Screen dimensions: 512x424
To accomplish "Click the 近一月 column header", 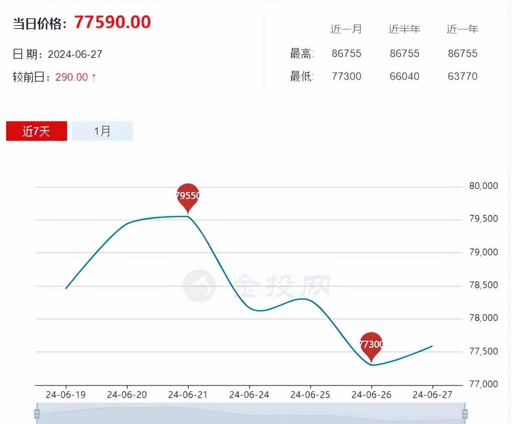I will point(346,29).
